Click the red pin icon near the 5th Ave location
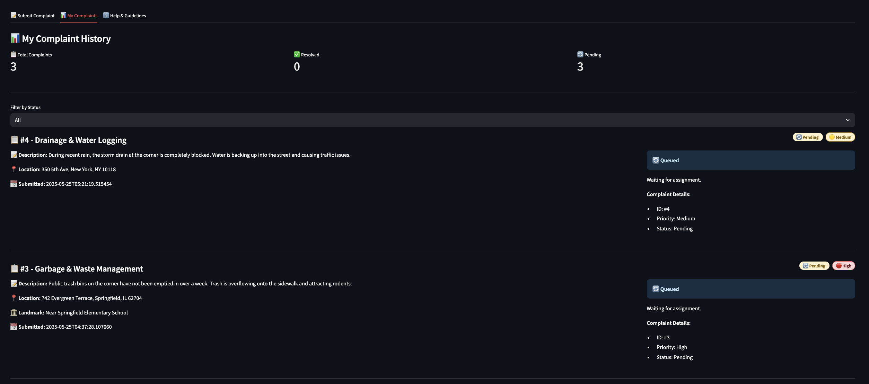The image size is (869, 384). pos(14,169)
